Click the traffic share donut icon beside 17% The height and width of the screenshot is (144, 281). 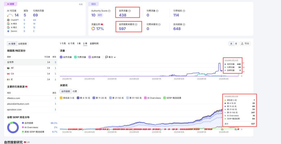coord(93,28)
